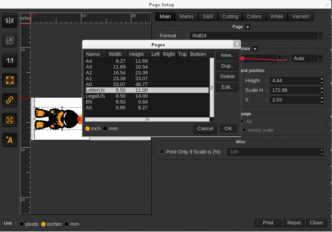Click the orange chain link icon
The height and width of the screenshot is (232, 332).
9,100
